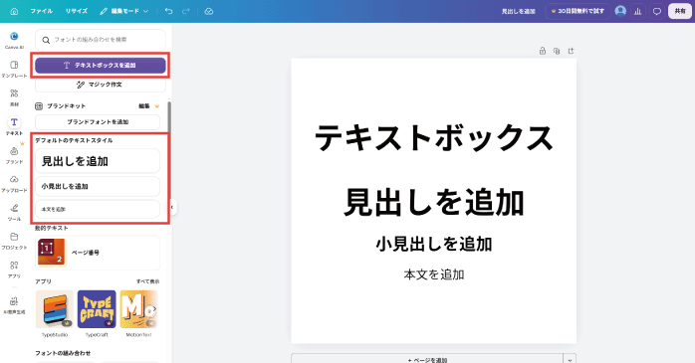
Task: Open Canva AI in the sidebar
Action: tap(14, 41)
